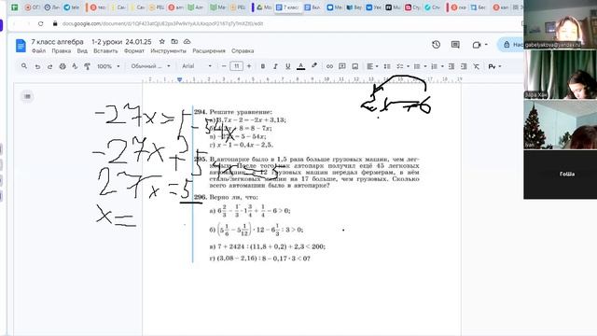Clear formatting from selection
This screenshot has height=336, width=597.
click(x=477, y=66)
